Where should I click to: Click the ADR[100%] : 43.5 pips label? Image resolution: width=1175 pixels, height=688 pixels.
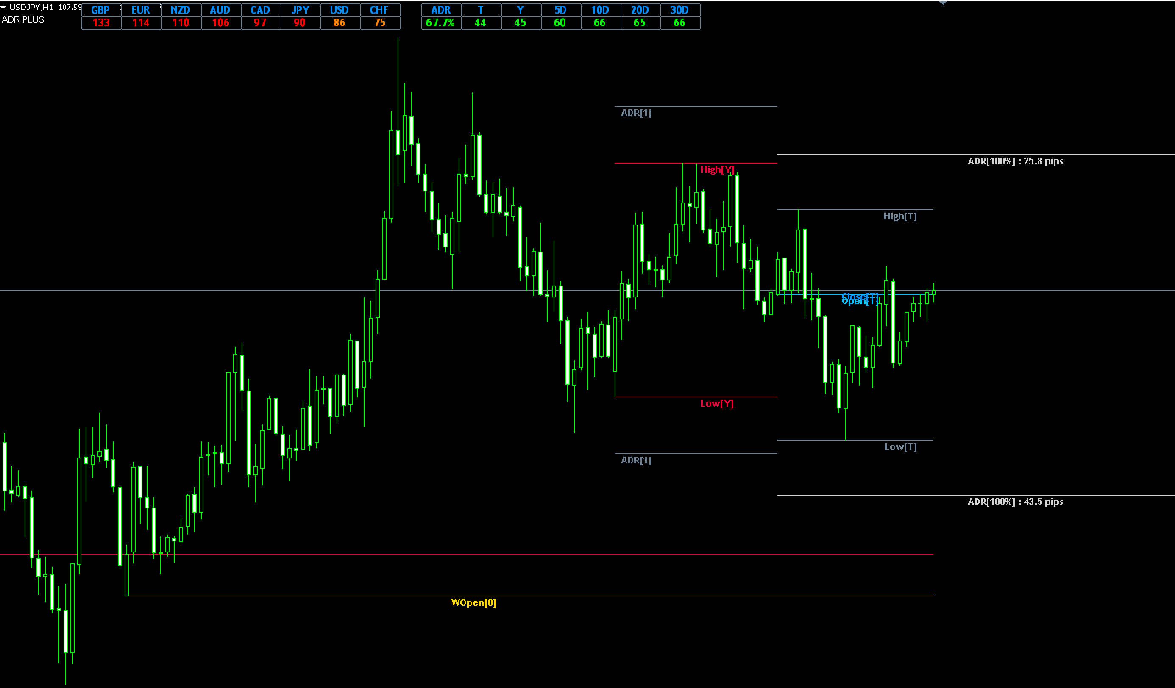click(x=1016, y=502)
